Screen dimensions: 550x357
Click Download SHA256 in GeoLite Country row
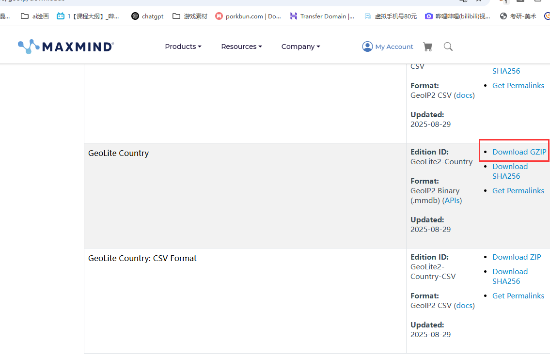tap(510, 171)
